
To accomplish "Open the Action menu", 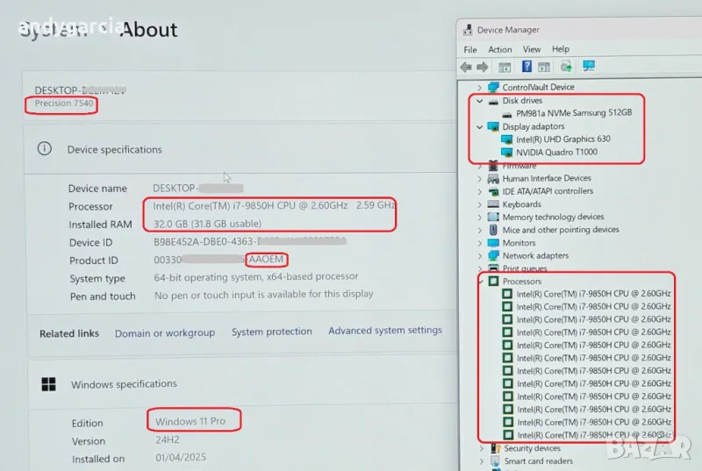I will (x=500, y=49).
